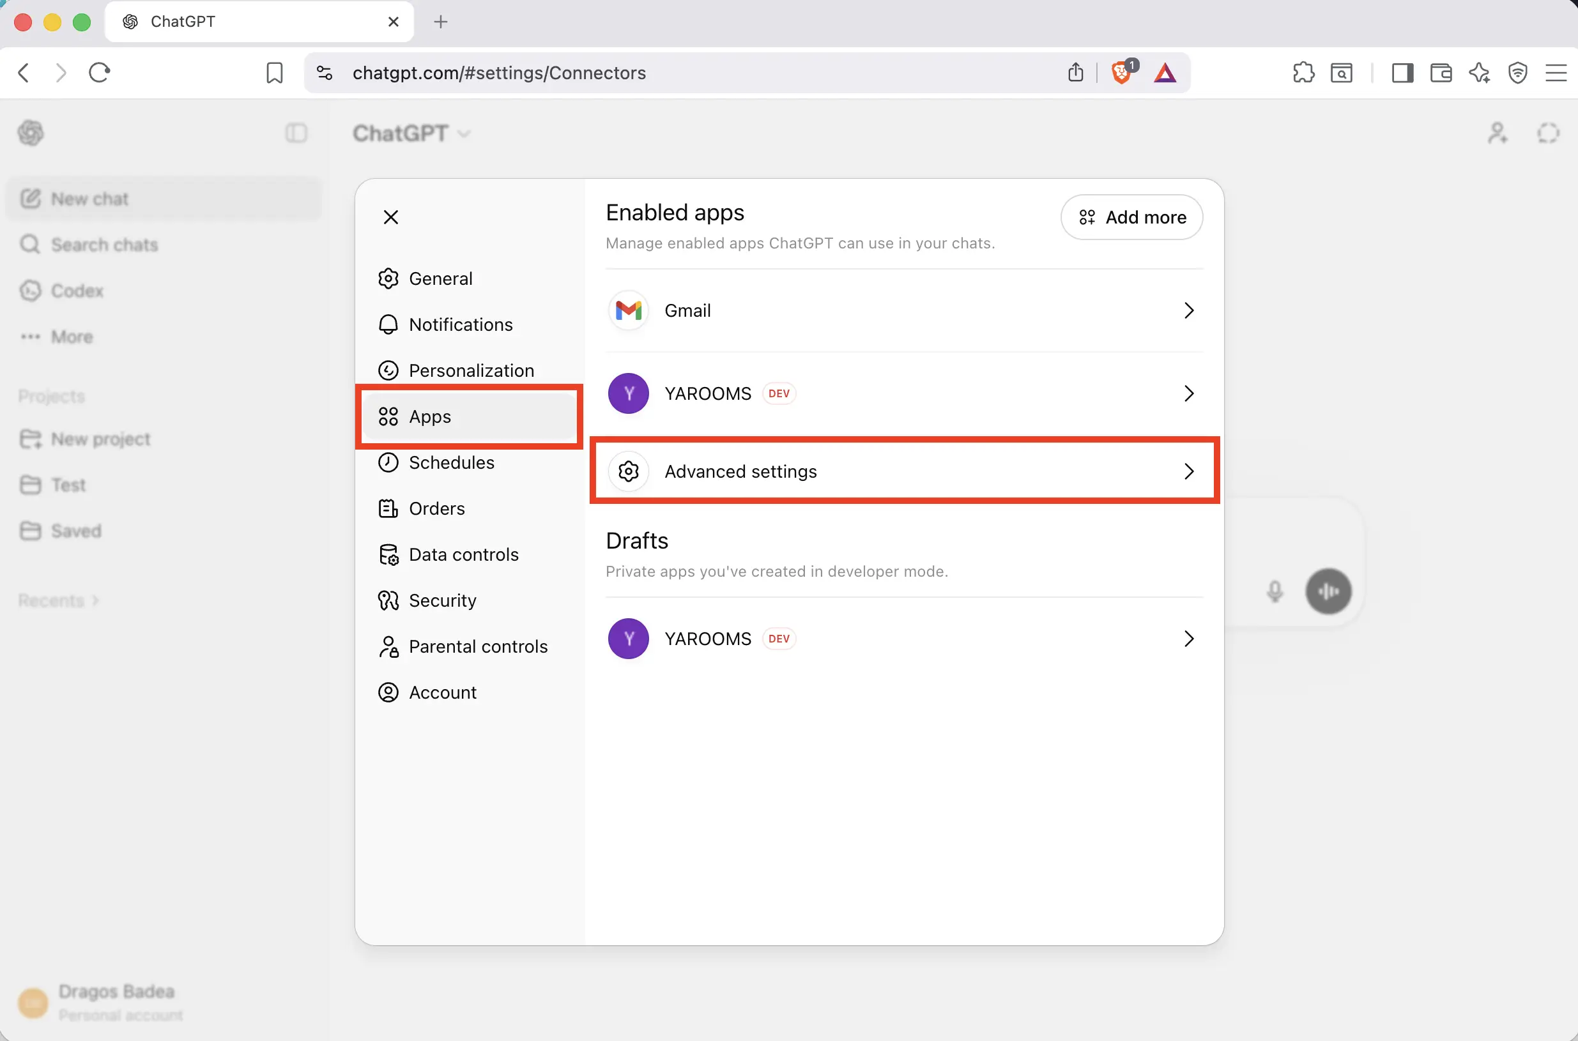
Task: Click the share profile icon near top right
Action: point(1498,133)
